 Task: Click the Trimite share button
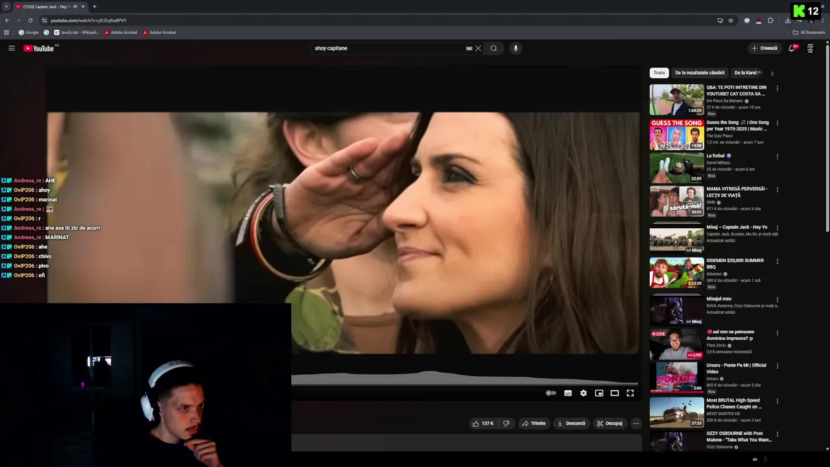pos(534,424)
